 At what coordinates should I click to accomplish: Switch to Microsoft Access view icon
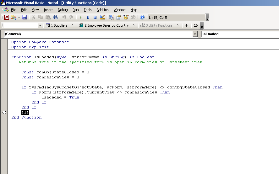[7, 17]
